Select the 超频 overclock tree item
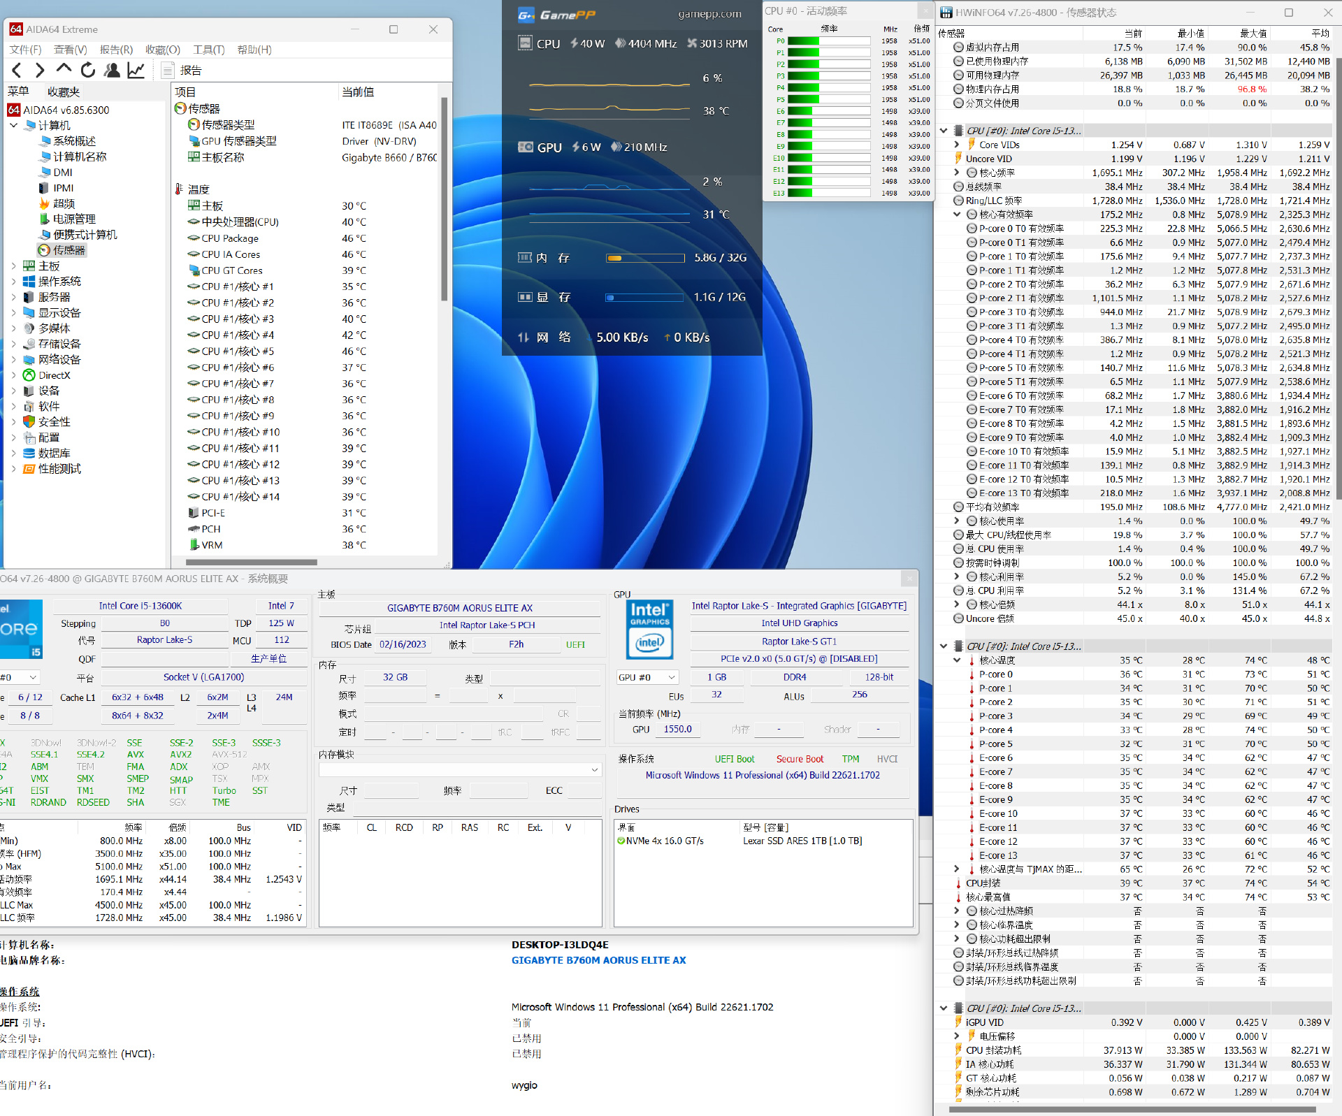The image size is (1342, 1116). [x=63, y=203]
